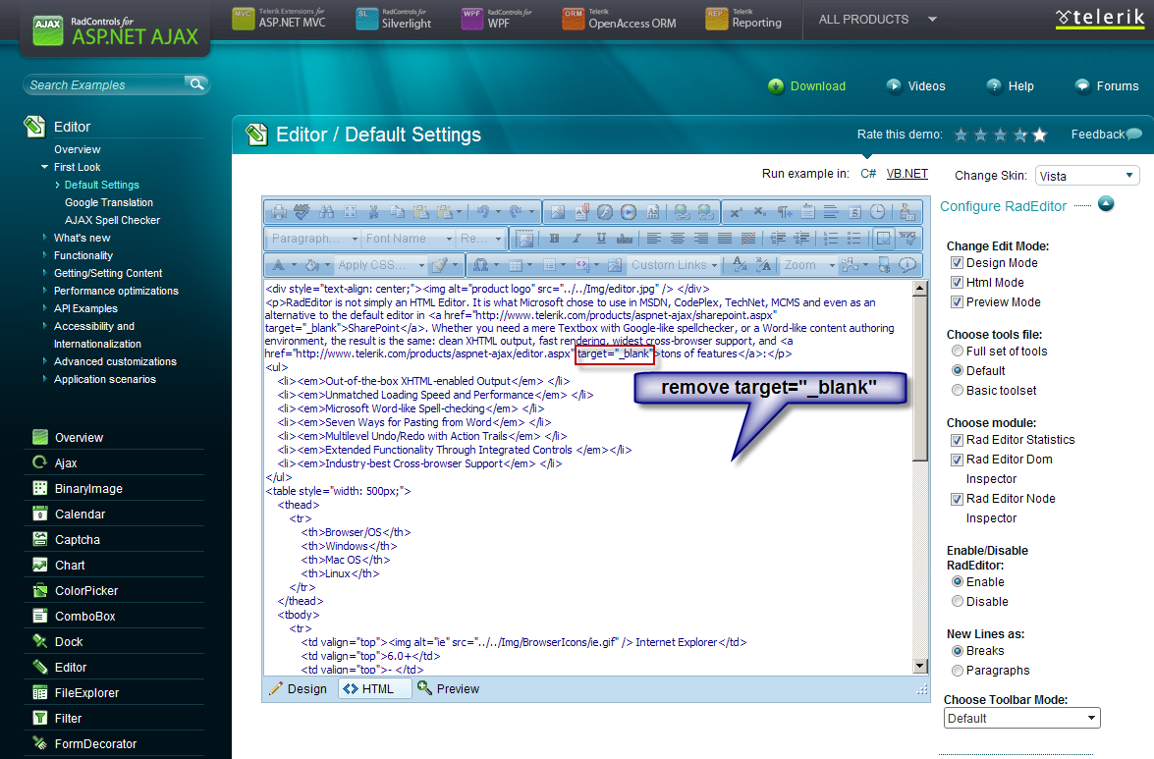Image resolution: width=1154 pixels, height=759 pixels.
Task: Toggle Underline formatting icon
Action: 601,239
